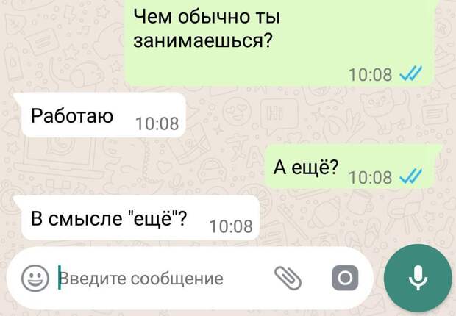
Task: Open the emoji picker smiley icon
Action: [35, 279]
